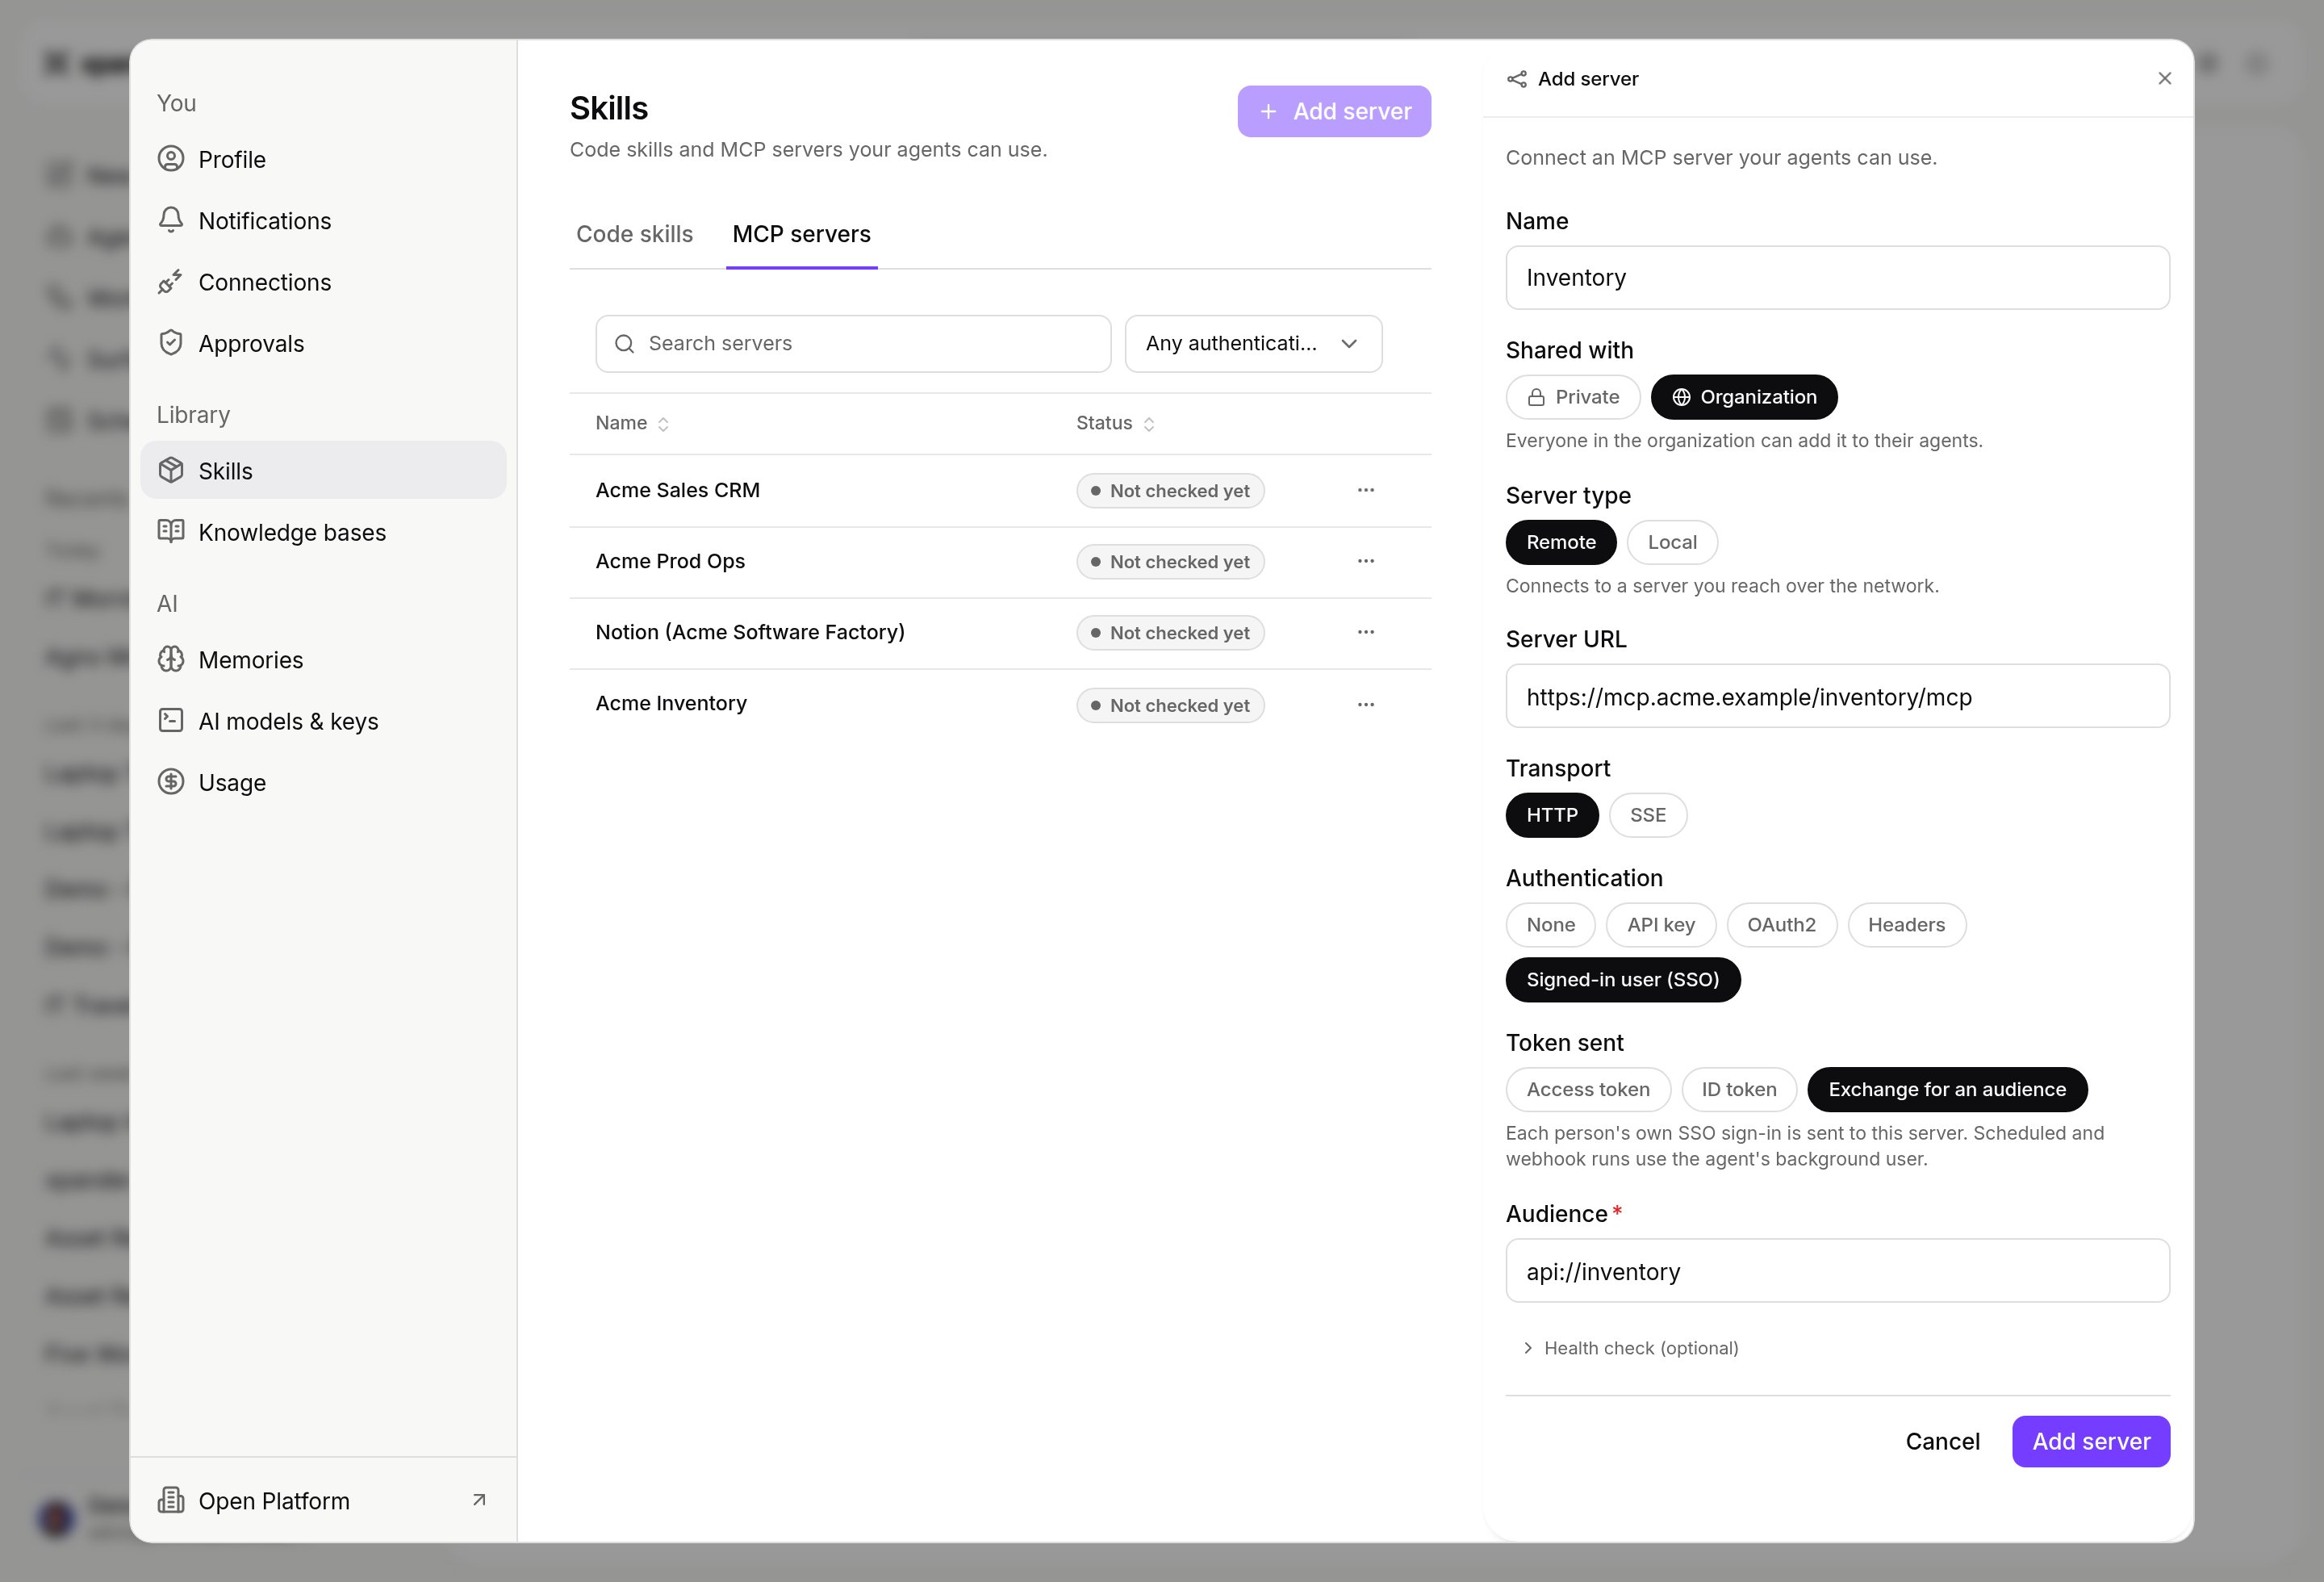The image size is (2324, 1582).
Task: Select None authentication
Action: click(1550, 925)
